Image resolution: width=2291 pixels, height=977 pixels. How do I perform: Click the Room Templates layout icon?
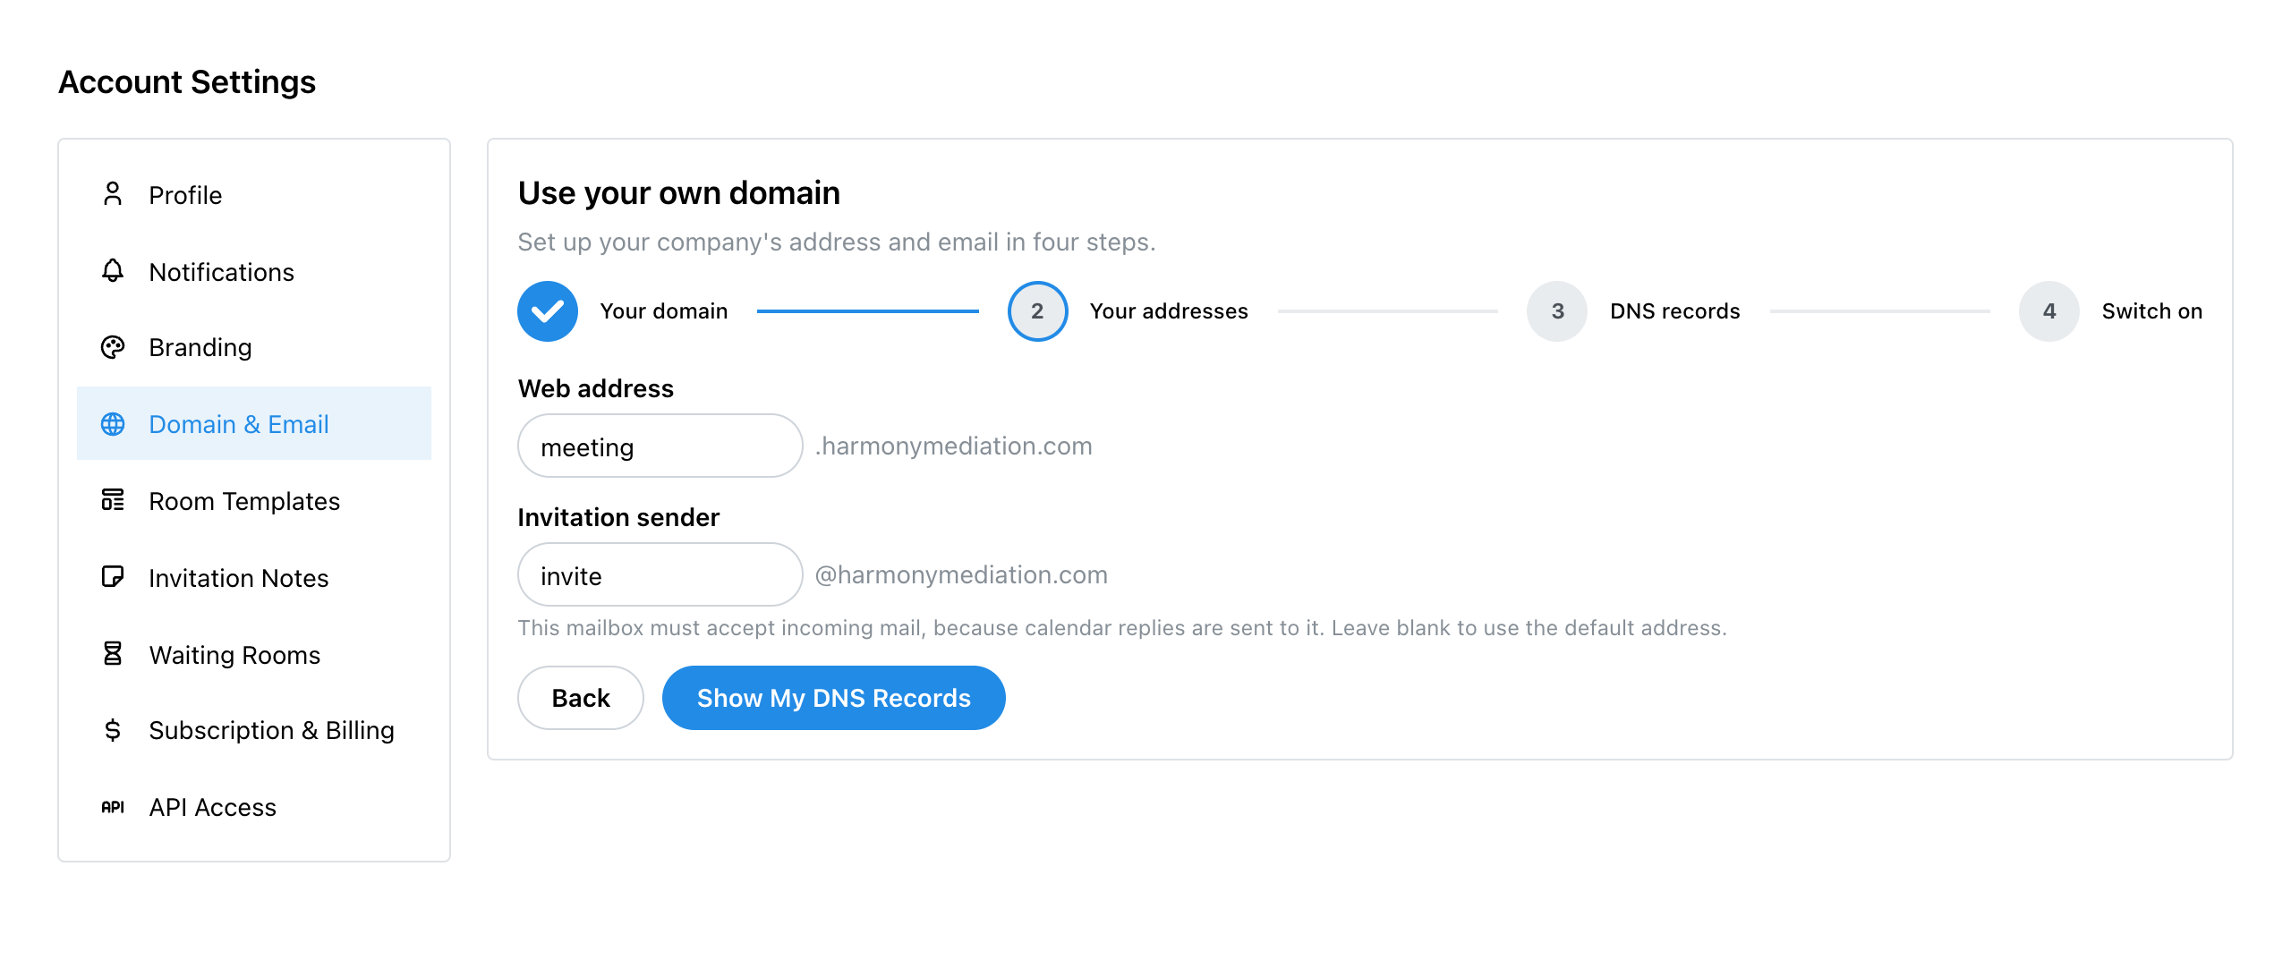[x=113, y=500]
